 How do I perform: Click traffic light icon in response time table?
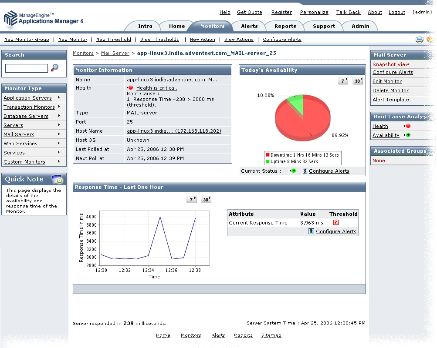pyautogui.click(x=311, y=231)
